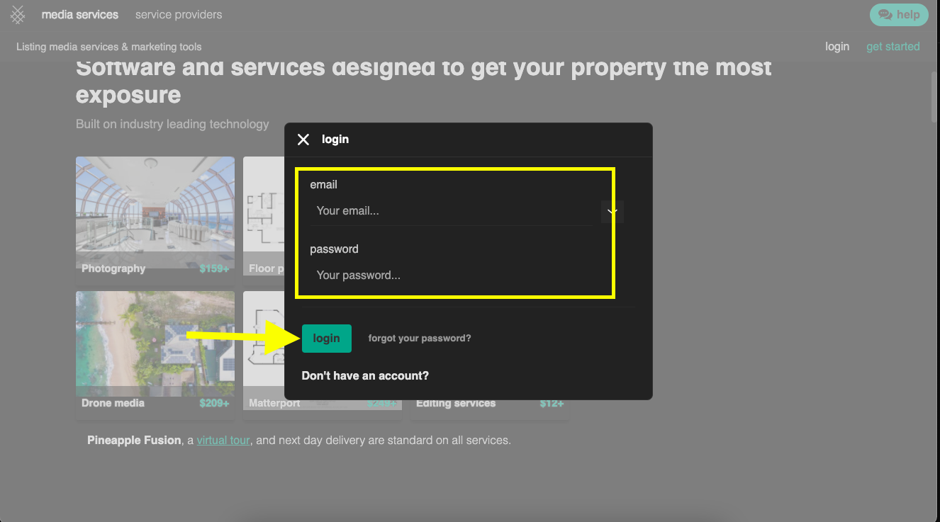Click the chat bubble help icon

(x=885, y=15)
